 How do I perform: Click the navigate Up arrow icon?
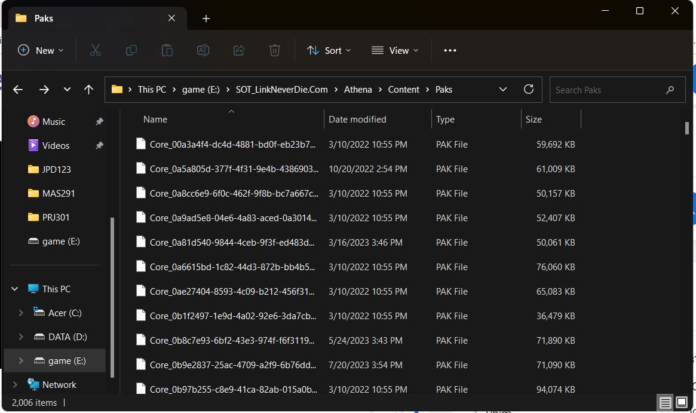tap(88, 89)
